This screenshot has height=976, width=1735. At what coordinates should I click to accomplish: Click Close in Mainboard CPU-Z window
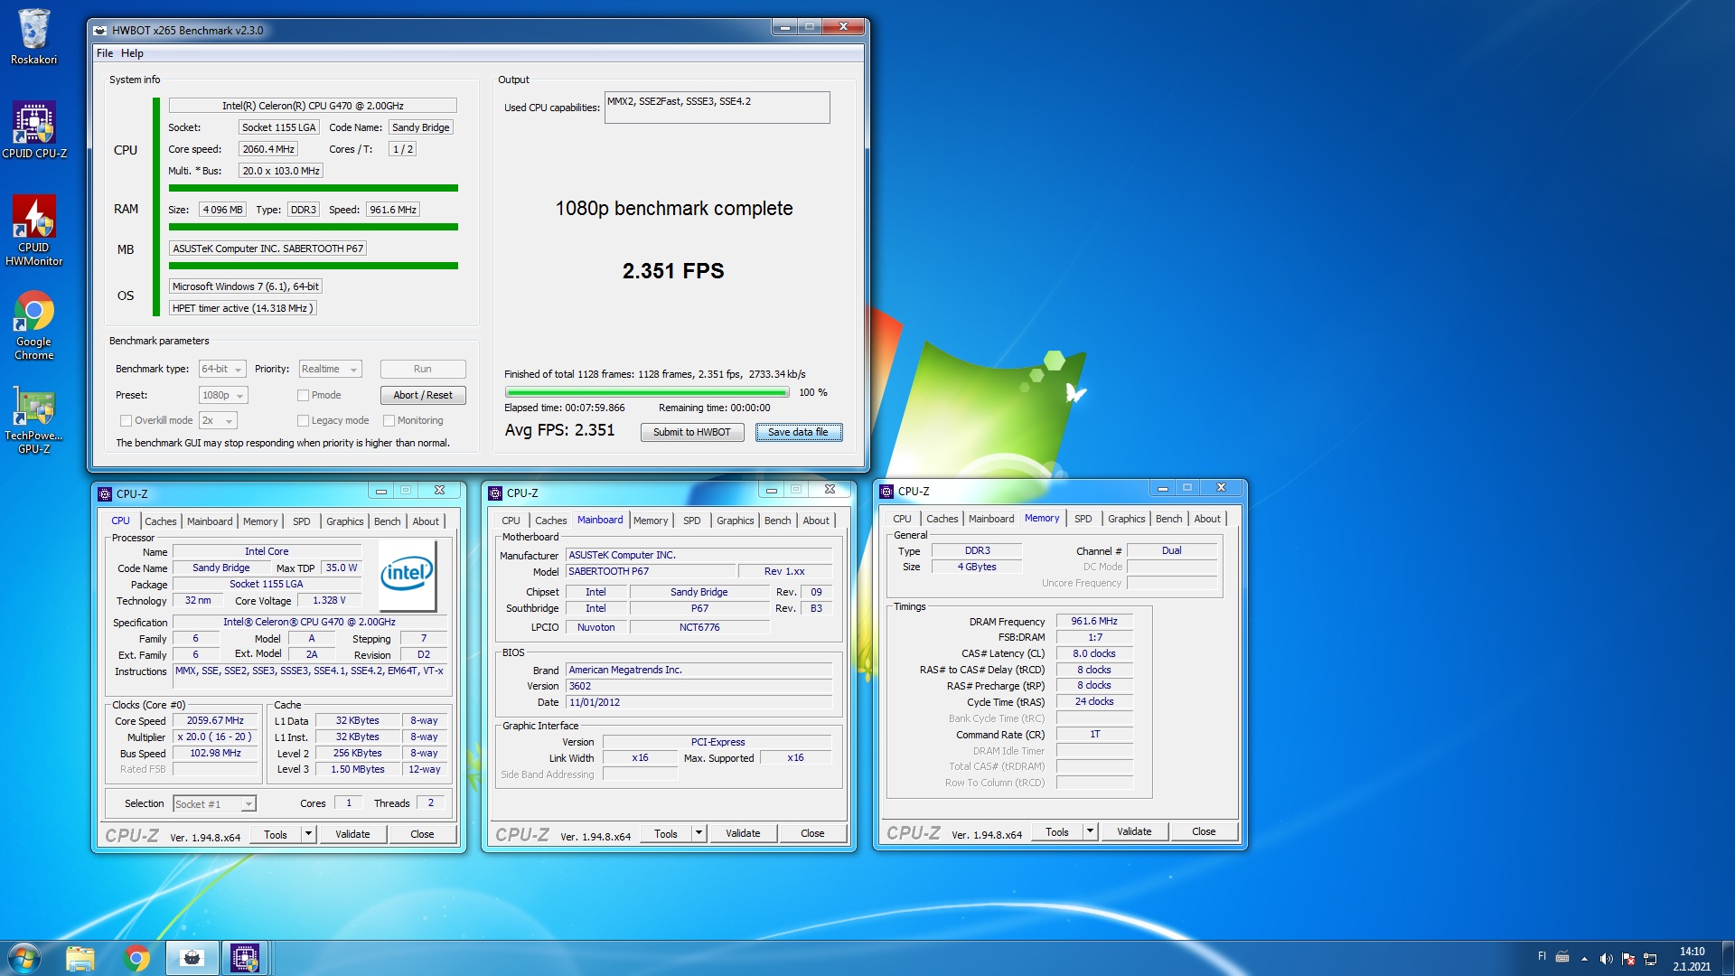812,833
